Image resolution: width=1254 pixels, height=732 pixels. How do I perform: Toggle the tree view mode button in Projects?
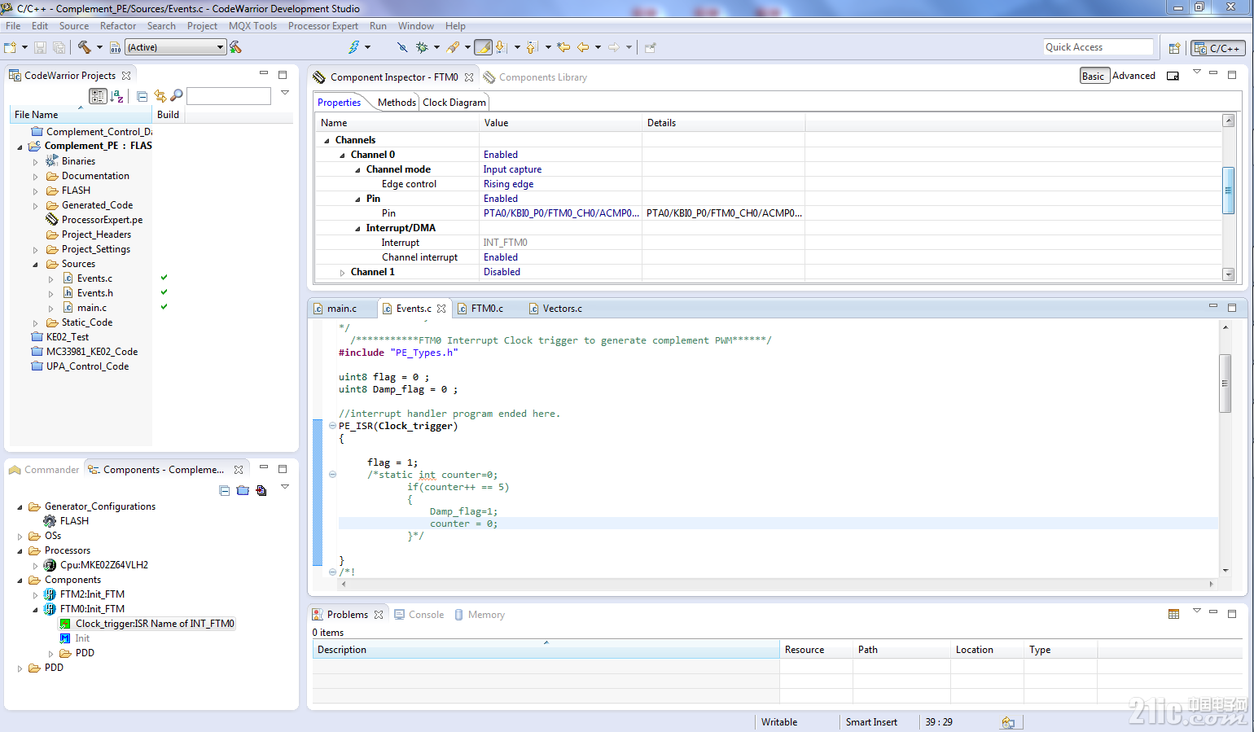[98, 96]
